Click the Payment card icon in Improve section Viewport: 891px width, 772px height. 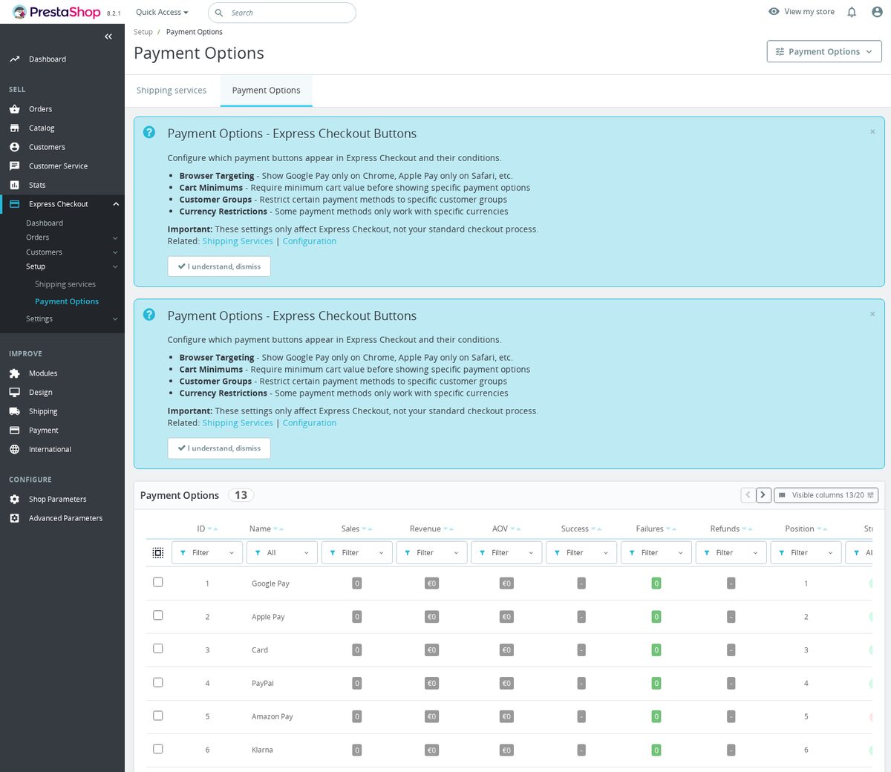click(14, 431)
